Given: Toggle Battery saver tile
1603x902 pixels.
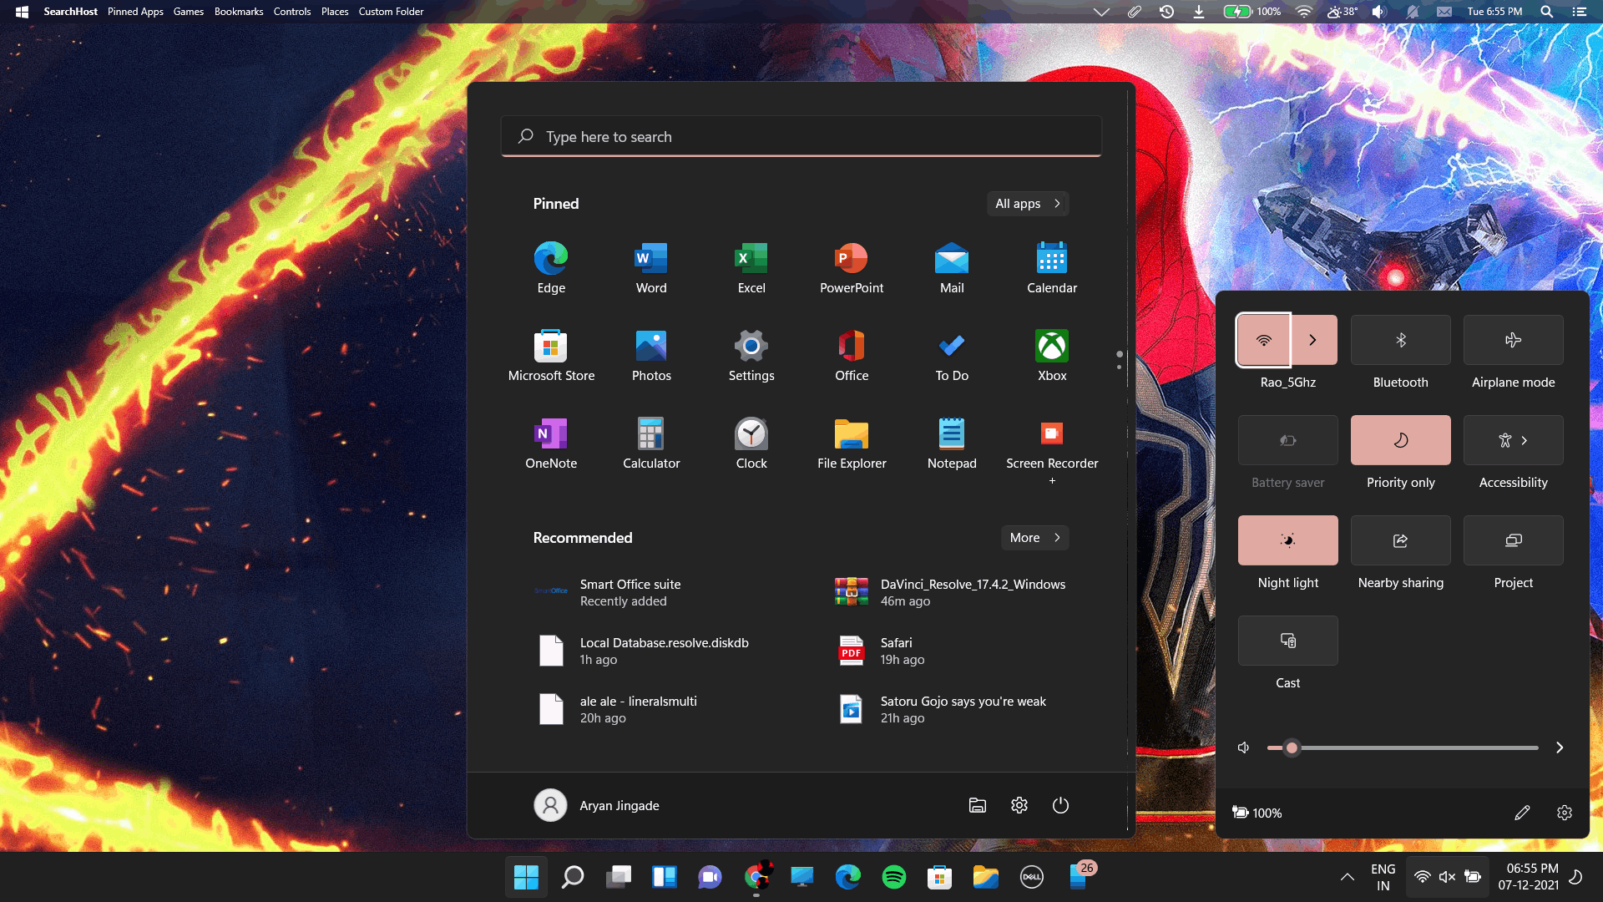Looking at the screenshot, I should [x=1288, y=440].
